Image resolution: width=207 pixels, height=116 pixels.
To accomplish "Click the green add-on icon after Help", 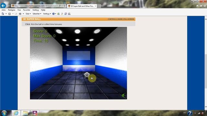I will (58, 14).
